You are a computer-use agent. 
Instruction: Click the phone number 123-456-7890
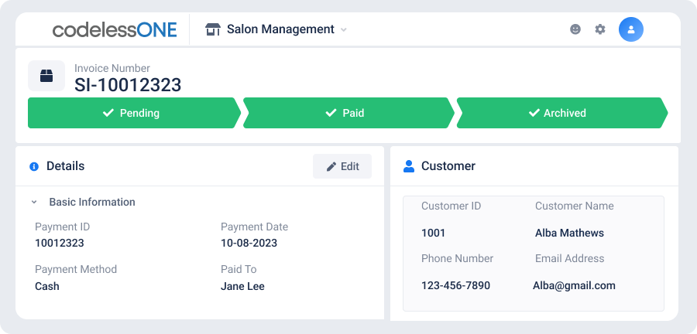[x=455, y=285]
